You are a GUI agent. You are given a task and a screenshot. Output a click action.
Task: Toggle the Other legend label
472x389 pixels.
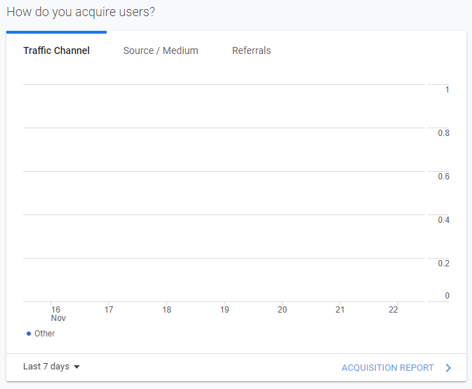coord(45,334)
